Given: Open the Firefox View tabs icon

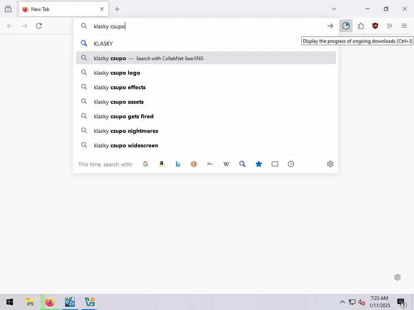Looking at the screenshot, I should [x=8, y=9].
